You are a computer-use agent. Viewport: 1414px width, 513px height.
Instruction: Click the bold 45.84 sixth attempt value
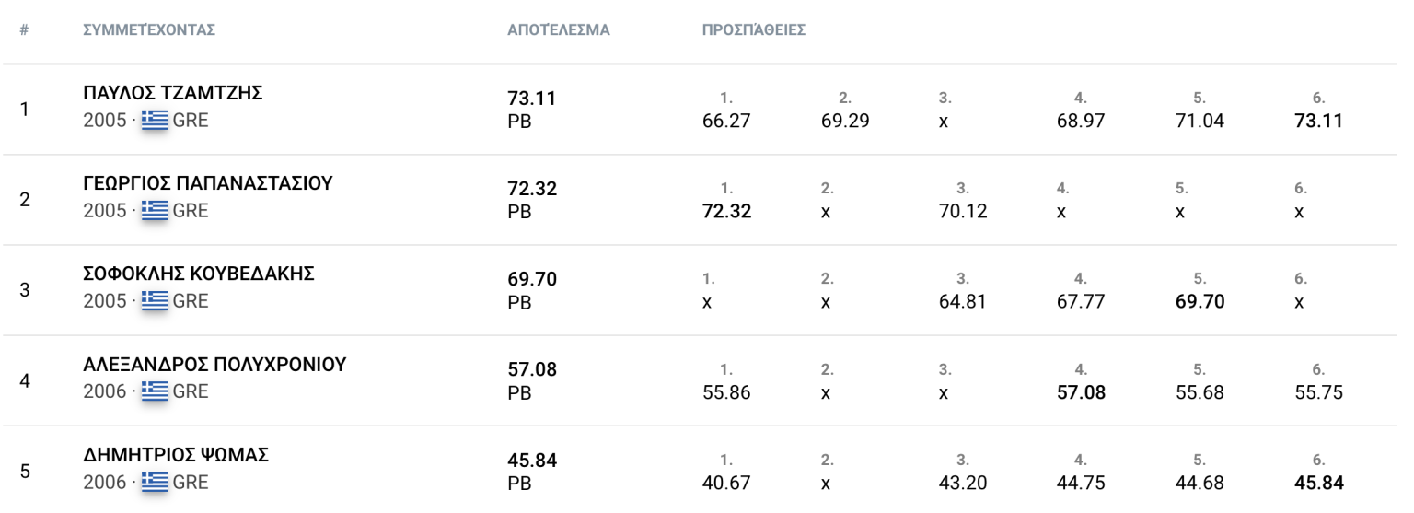(1317, 483)
